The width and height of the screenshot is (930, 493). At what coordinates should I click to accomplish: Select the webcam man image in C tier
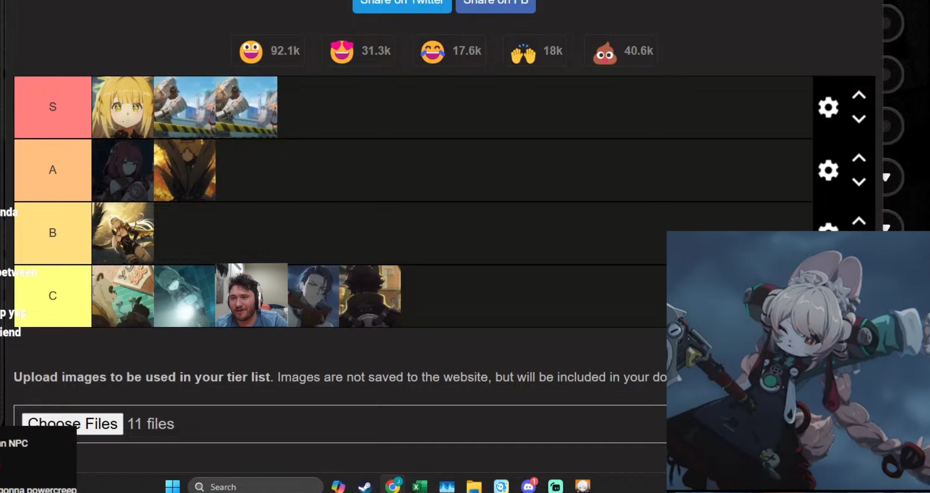[x=251, y=295]
